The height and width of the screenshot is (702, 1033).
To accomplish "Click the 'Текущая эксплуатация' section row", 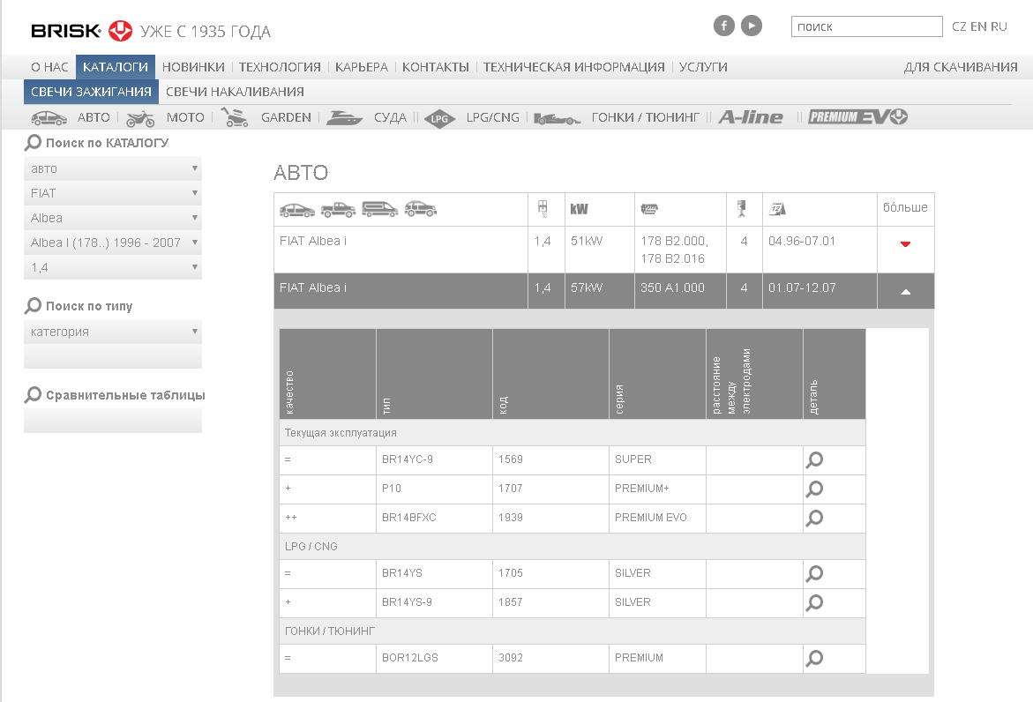I will pos(572,433).
